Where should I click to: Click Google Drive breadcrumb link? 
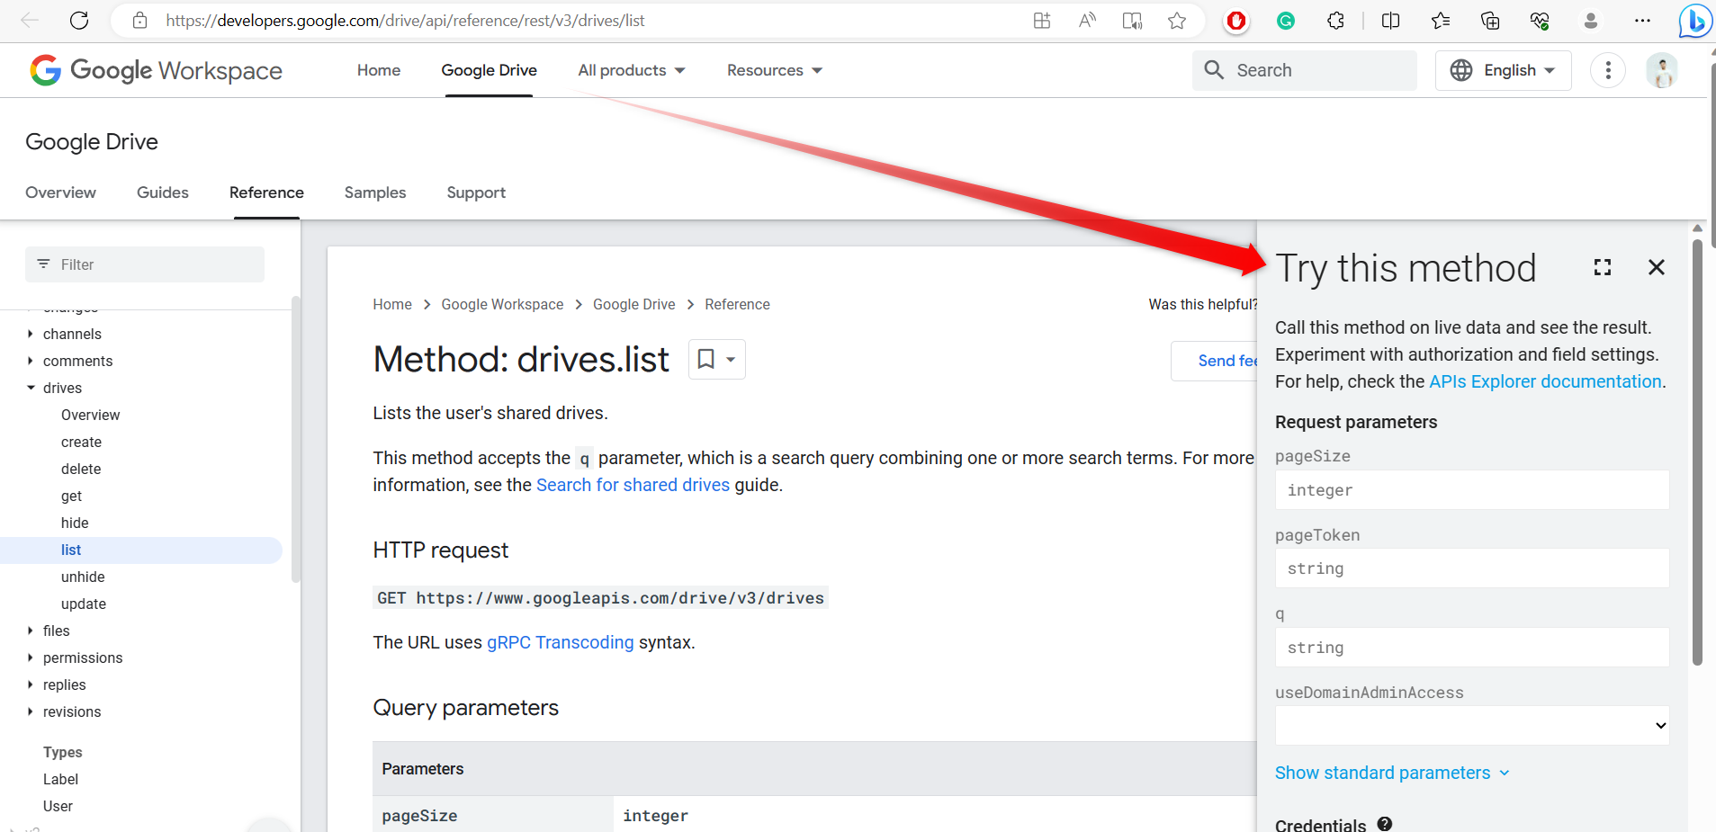633,304
